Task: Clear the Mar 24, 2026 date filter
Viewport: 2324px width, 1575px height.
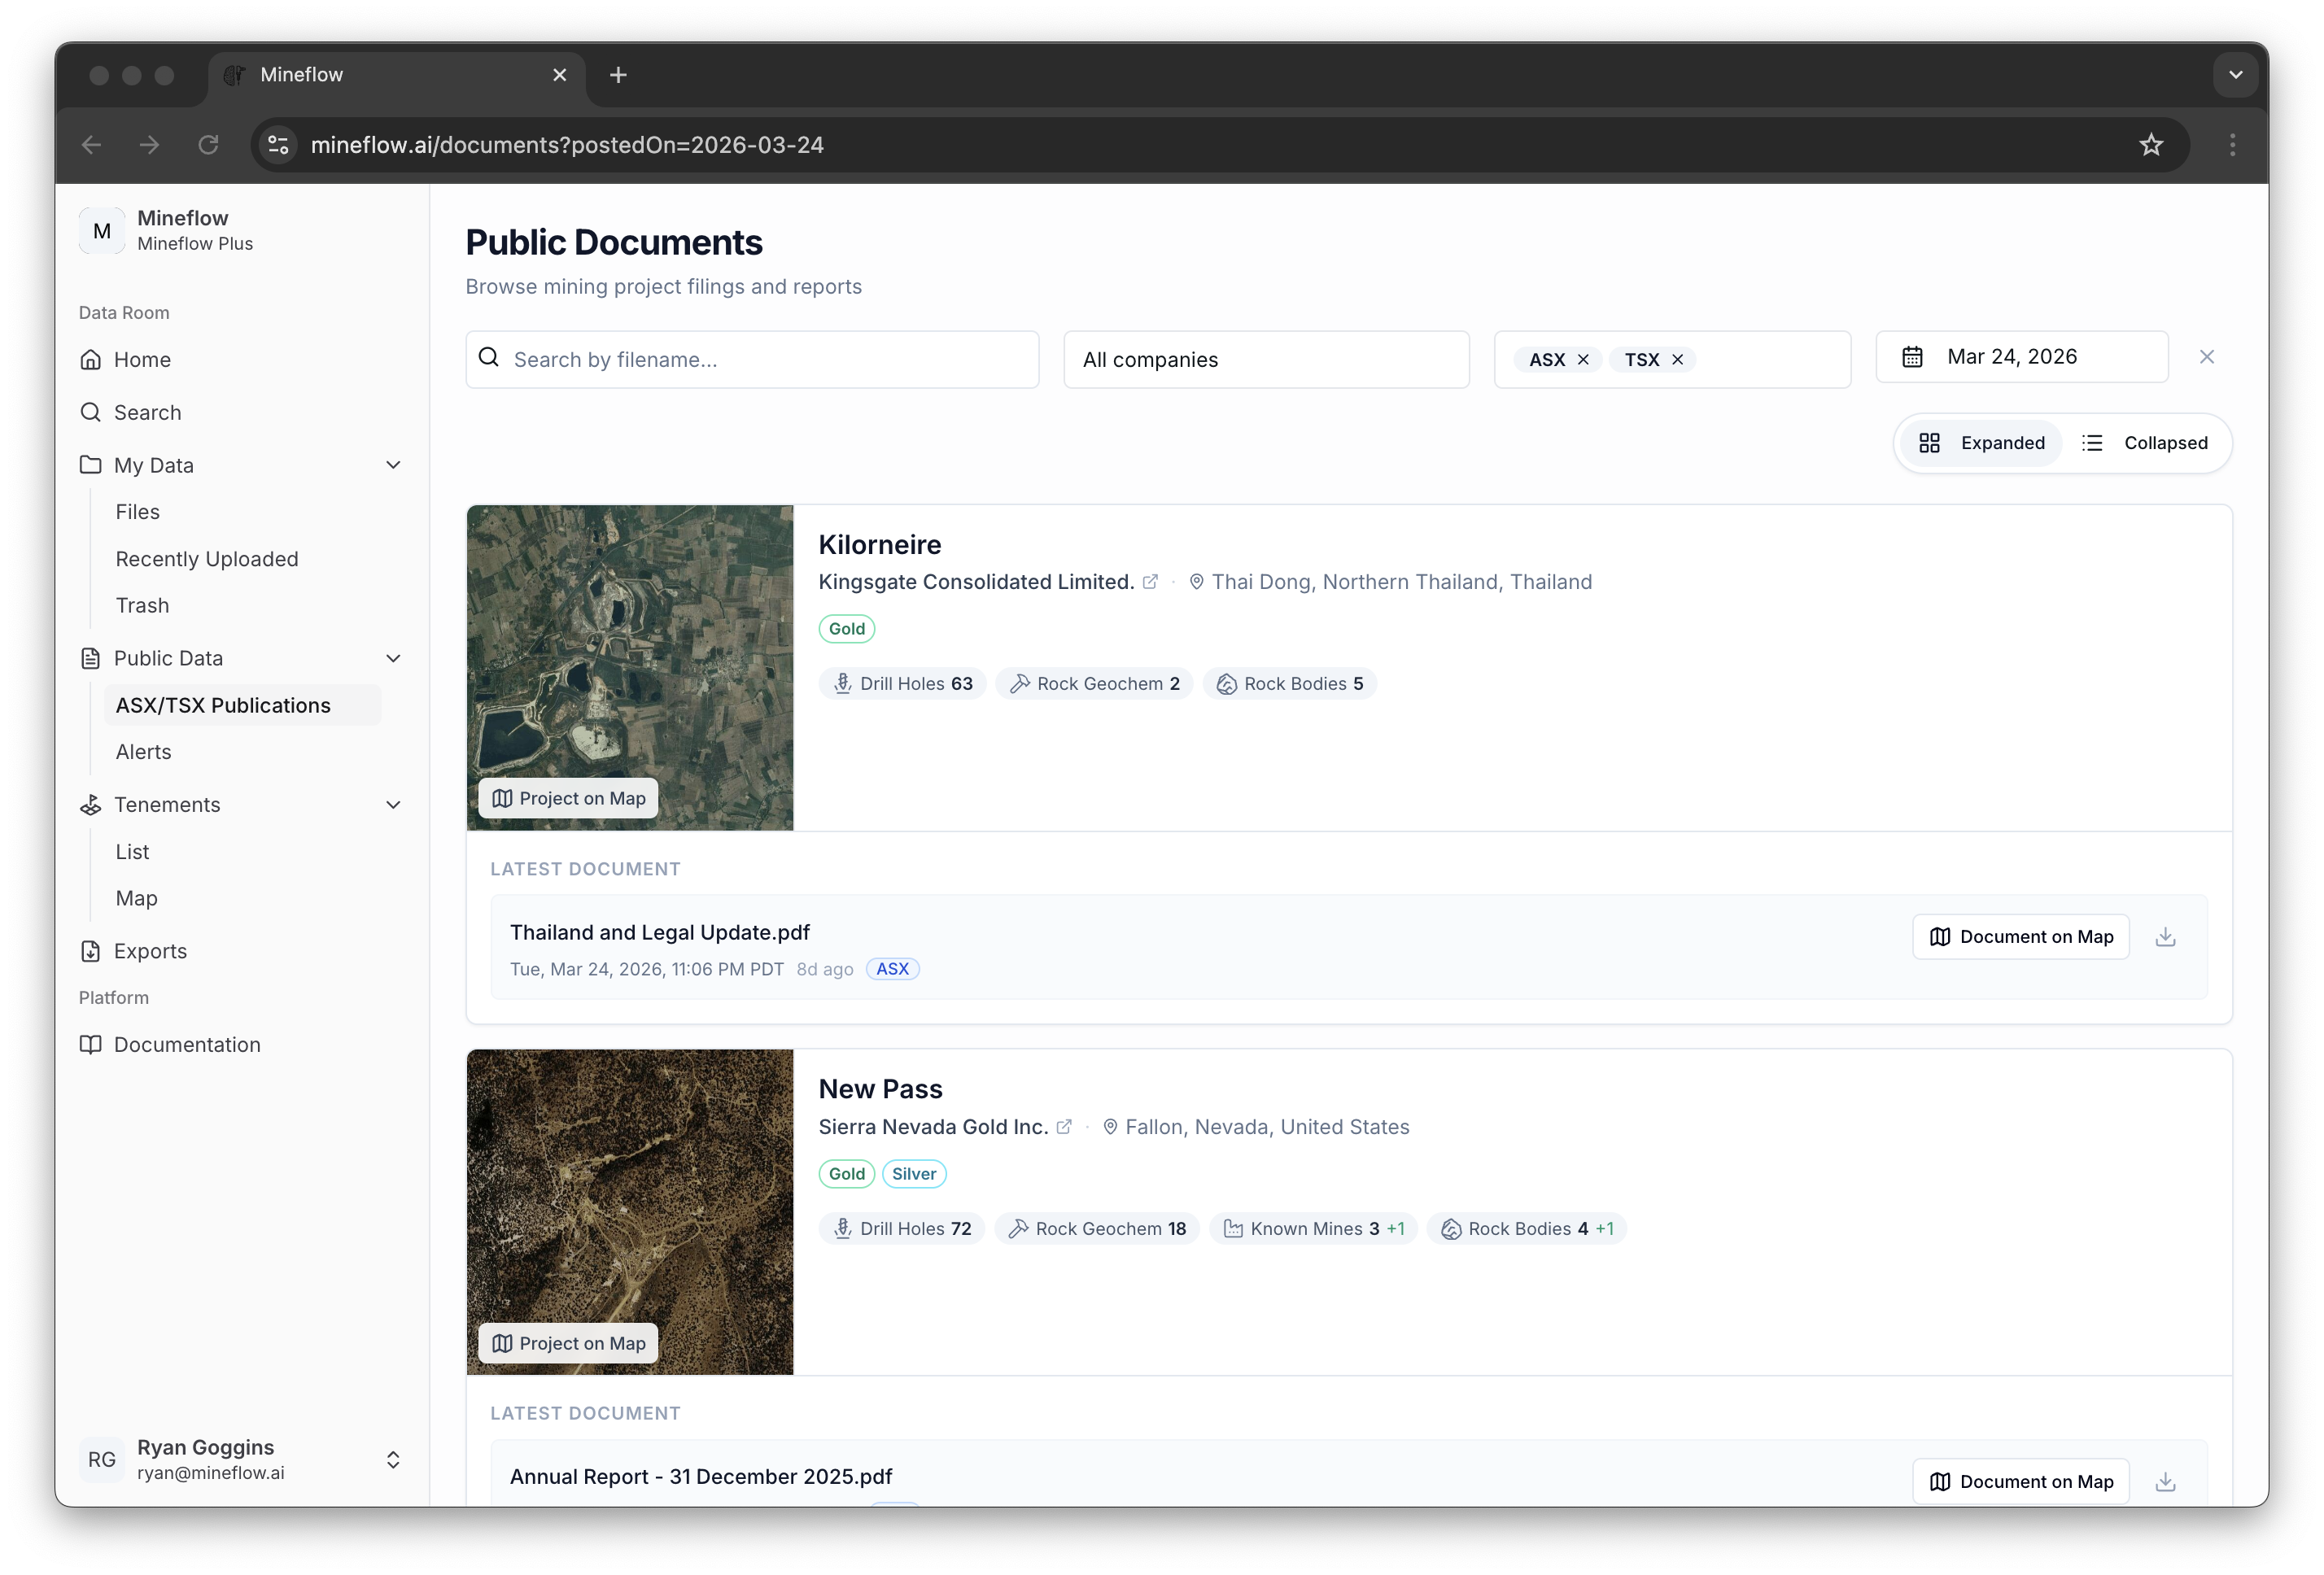Action: click(2207, 357)
